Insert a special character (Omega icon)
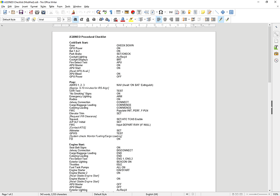This screenshot has width=280, height=196. pos(161,12)
